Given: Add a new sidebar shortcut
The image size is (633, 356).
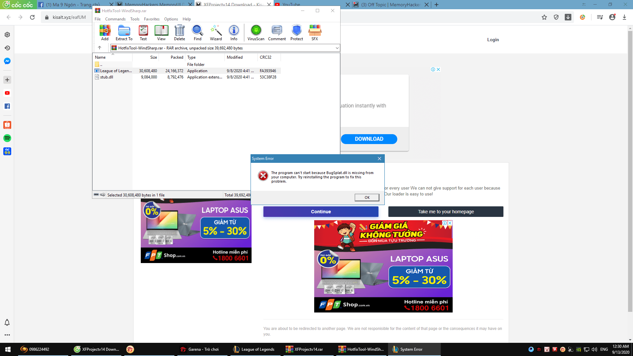Looking at the screenshot, I should pyautogui.click(x=7, y=80).
